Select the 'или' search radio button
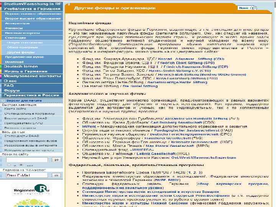This screenshot has width=276, height=207. (21, 165)
